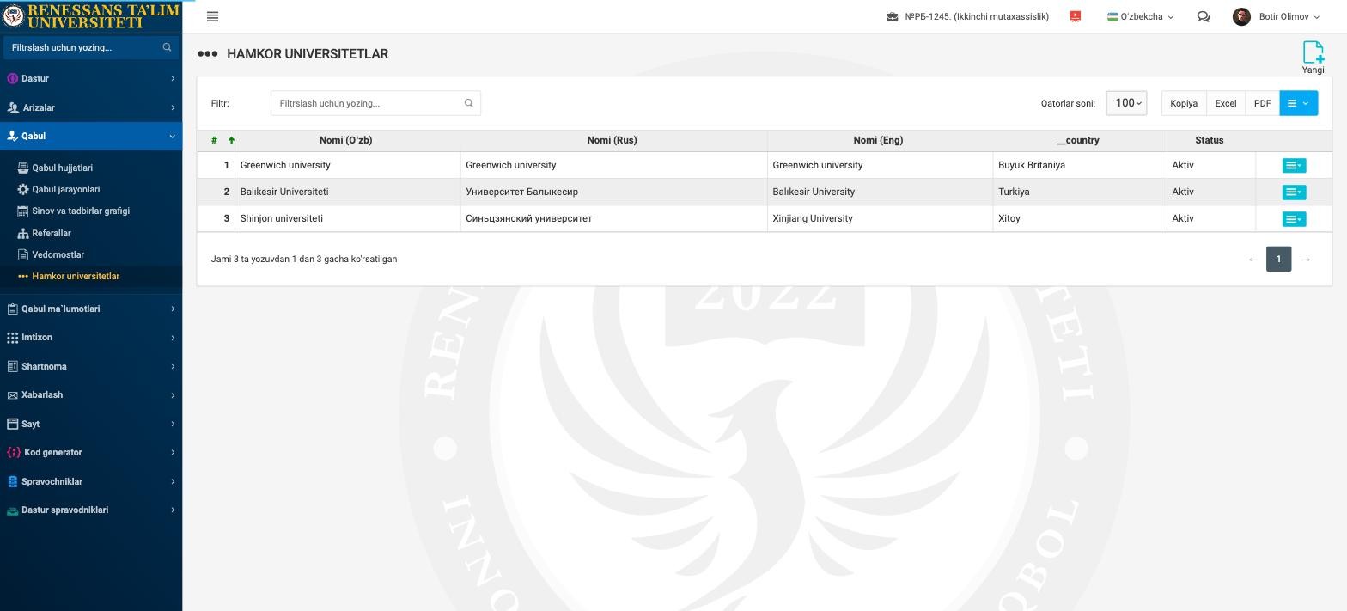Click the Xabarlash envelope icon
The width and height of the screenshot is (1347, 611).
12,395
